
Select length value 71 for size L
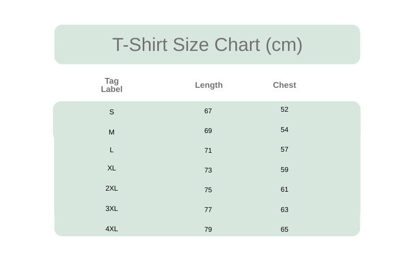(208, 151)
